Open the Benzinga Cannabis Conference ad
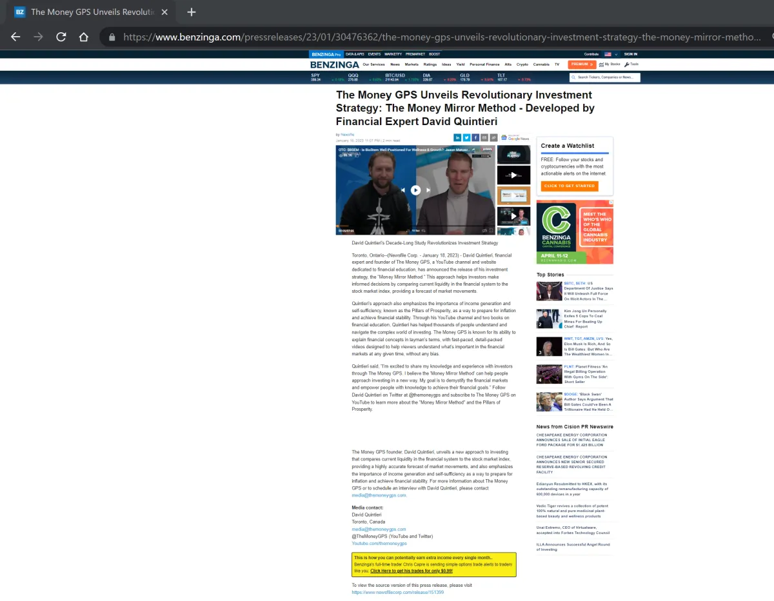 575,232
